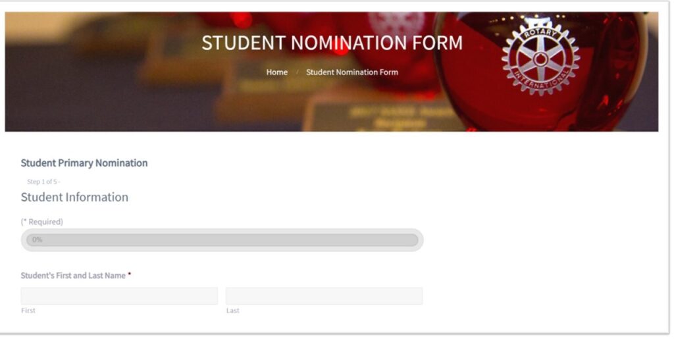The image size is (674, 339).
Task: Click the 'Last' sub-label under the input
Action: (233, 310)
